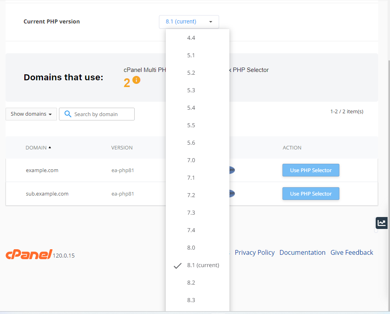390x314 pixels.
Task: Pick PHP version 5.5
Action: pyautogui.click(x=198, y=125)
